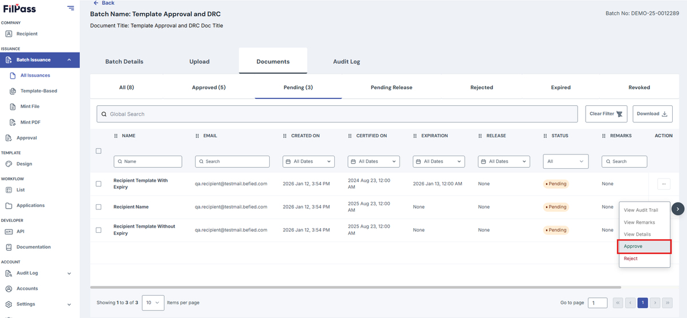687x318 pixels.
Task: Click the horizontal table scrollbar
Action: pyautogui.click(x=356, y=287)
